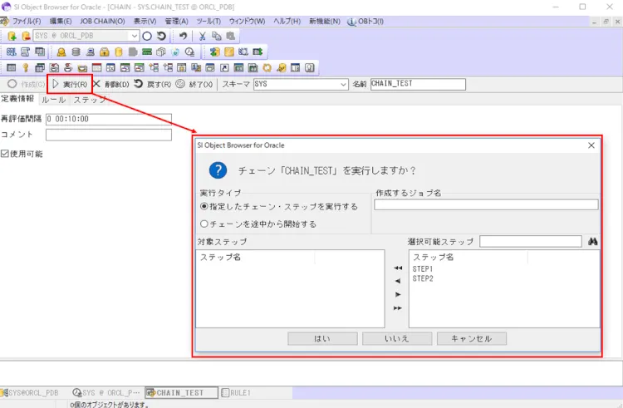
Task: Open the ファイル(F) menu
Action: [x=27, y=21]
